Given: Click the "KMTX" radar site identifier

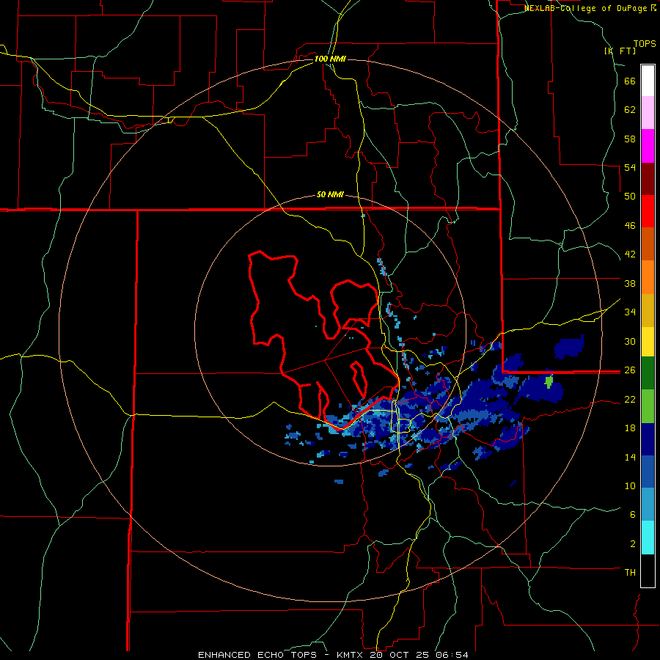Looking at the screenshot, I should click(x=351, y=655).
